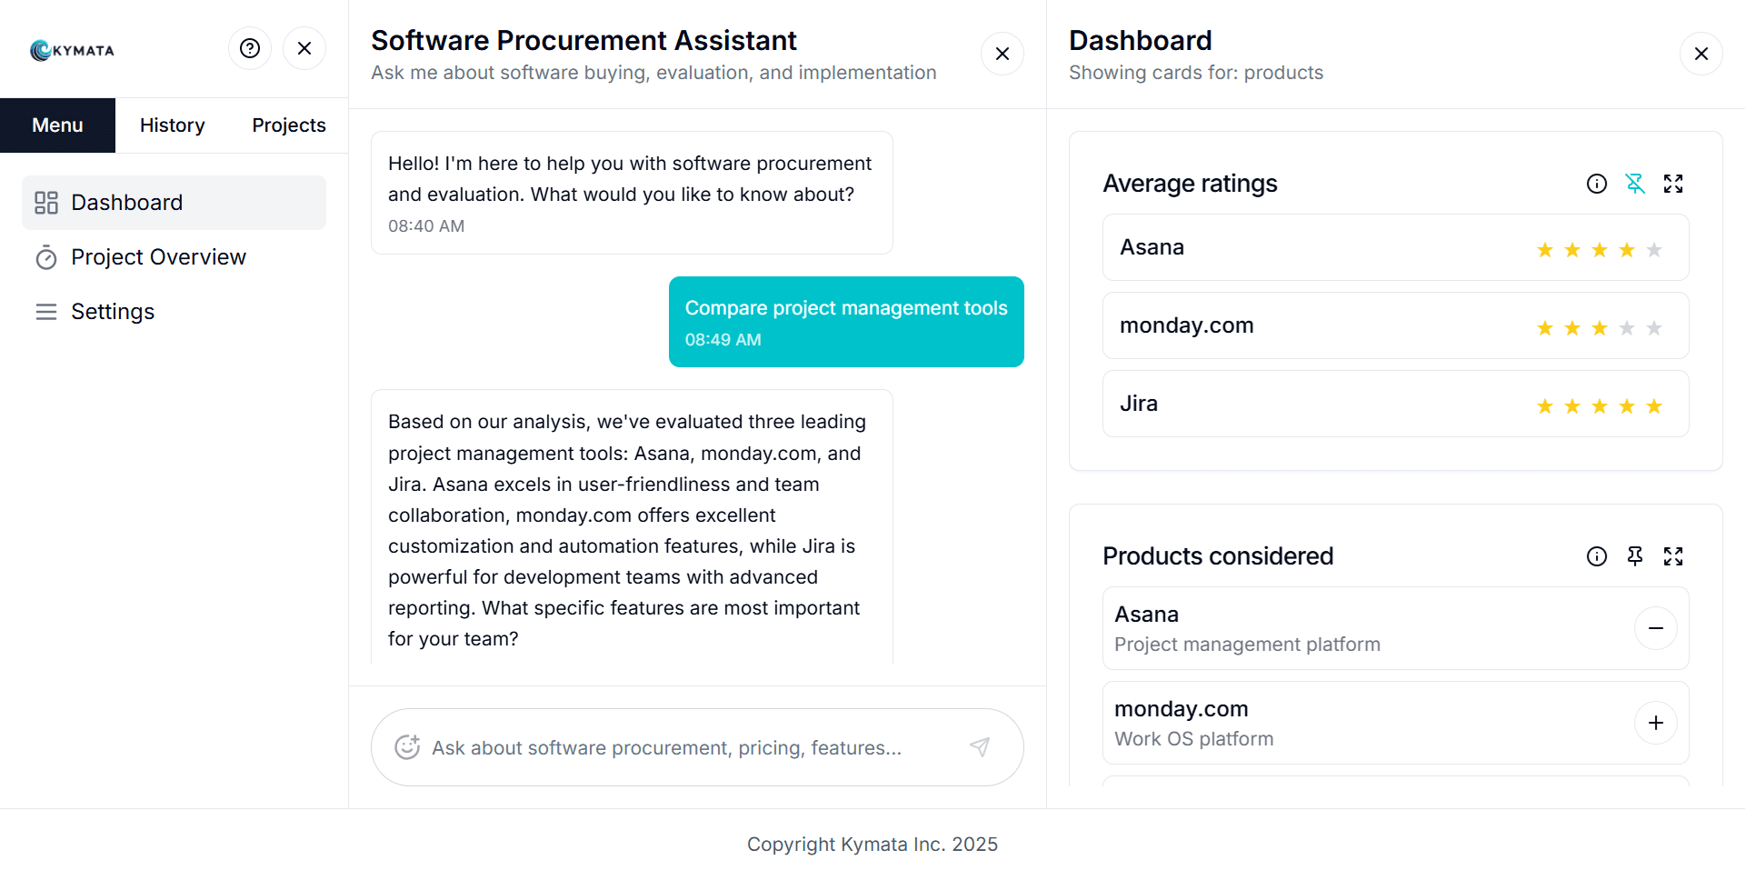Click the help question mark icon

point(250,48)
